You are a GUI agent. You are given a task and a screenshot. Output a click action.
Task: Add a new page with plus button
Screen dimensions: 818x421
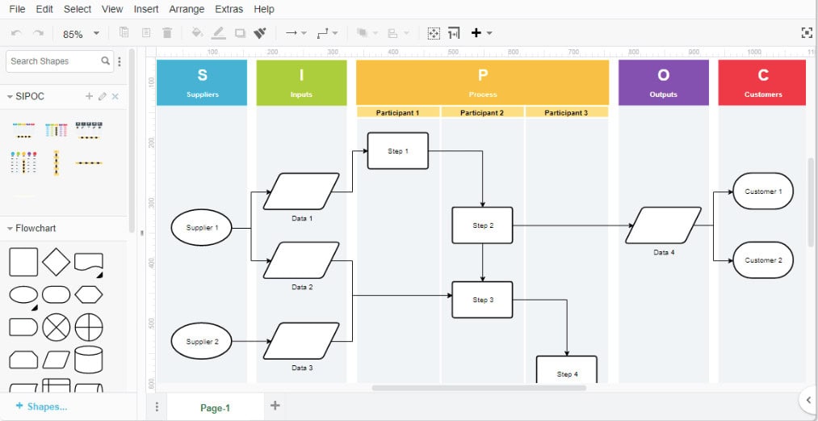click(275, 406)
